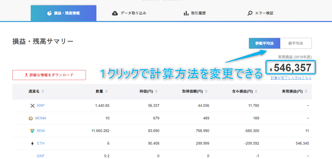Screen dimensions: 332x159
Task: Click the pie chart icon in 損益・残高情報 tab
Action: pos(49,13)
